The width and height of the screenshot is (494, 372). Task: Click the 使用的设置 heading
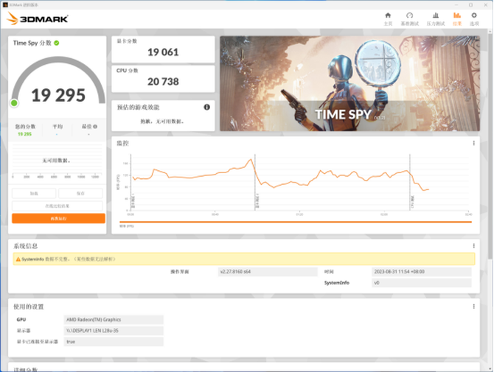point(29,307)
